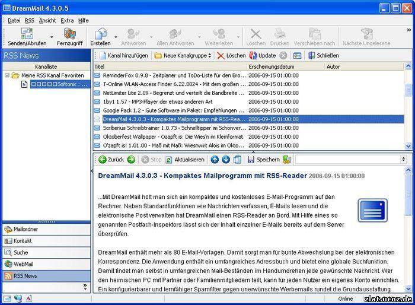The width and height of the screenshot is (415, 305).
Task: Sort by Titel column header
Action: pyautogui.click(x=170, y=67)
